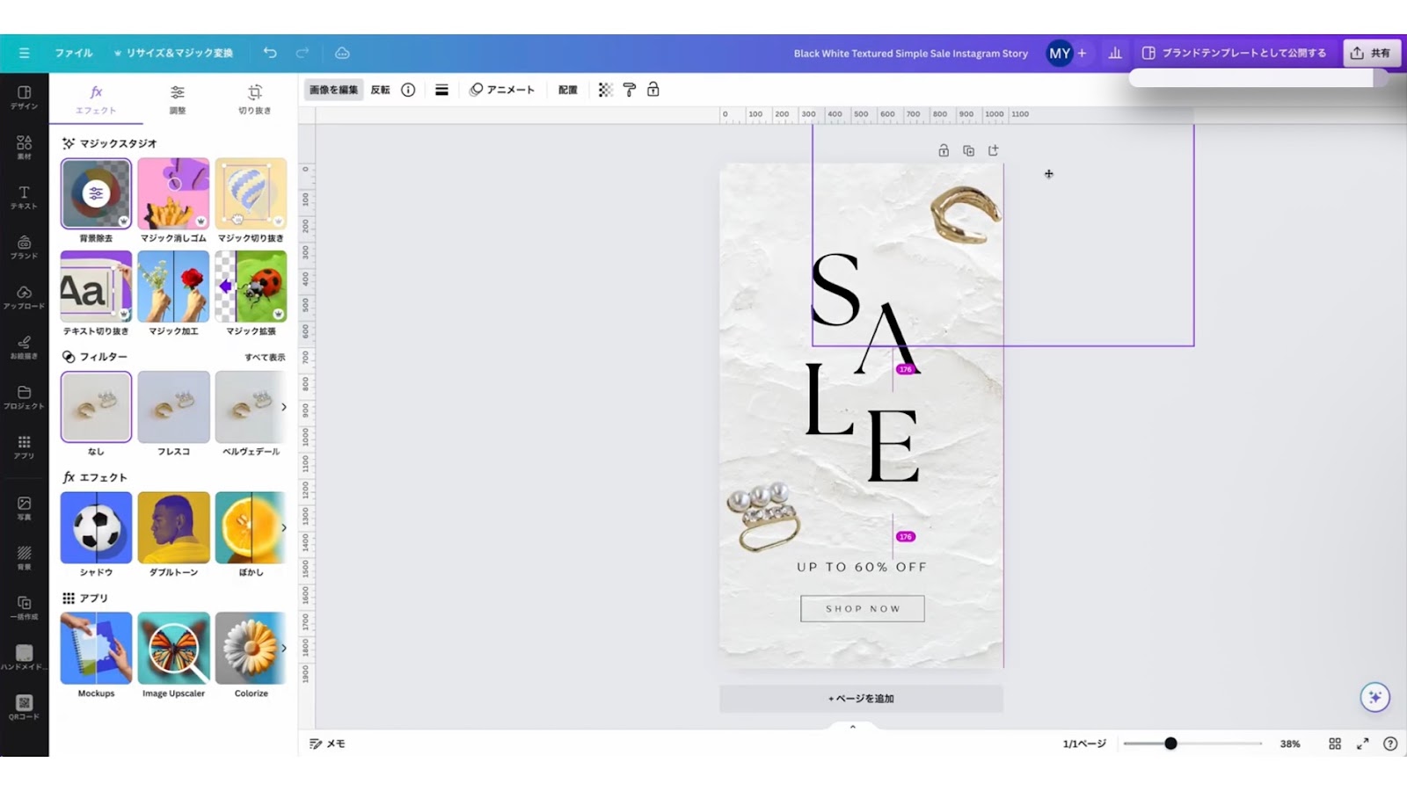Adjust the zoom slider handle
1407x791 pixels.
pos(1170,744)
